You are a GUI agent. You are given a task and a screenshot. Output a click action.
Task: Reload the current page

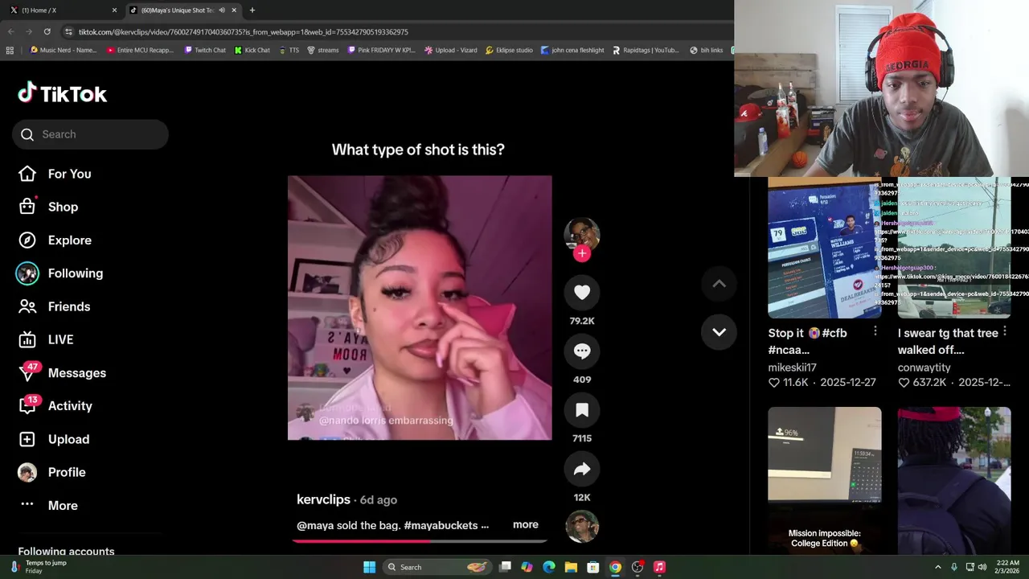point(47,31)
